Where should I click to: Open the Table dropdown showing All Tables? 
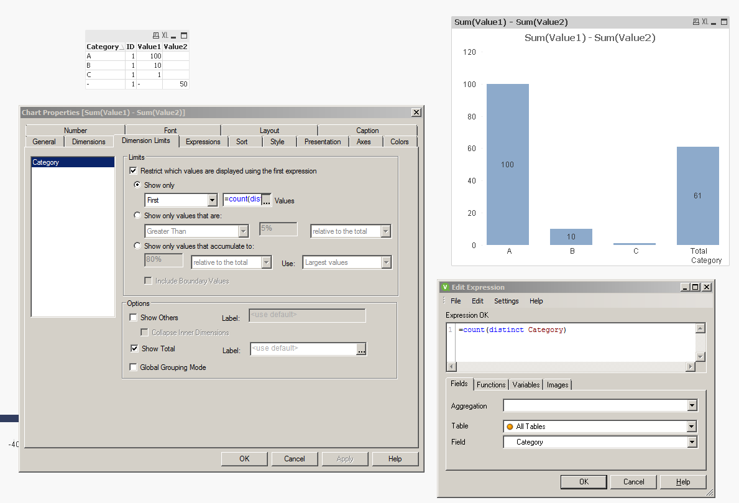coord(691,427)
